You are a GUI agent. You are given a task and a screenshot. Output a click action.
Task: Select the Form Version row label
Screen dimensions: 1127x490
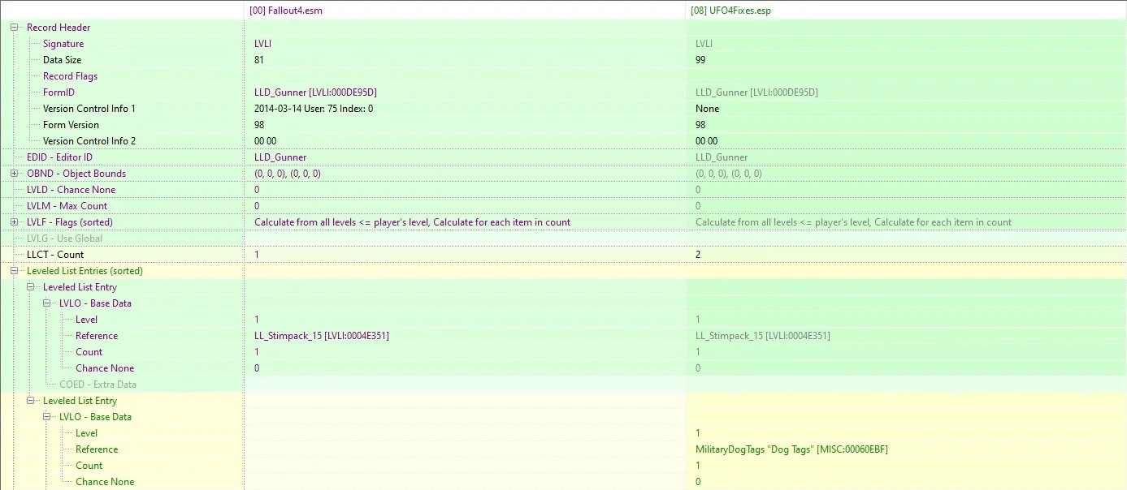(x=71, y=125)
